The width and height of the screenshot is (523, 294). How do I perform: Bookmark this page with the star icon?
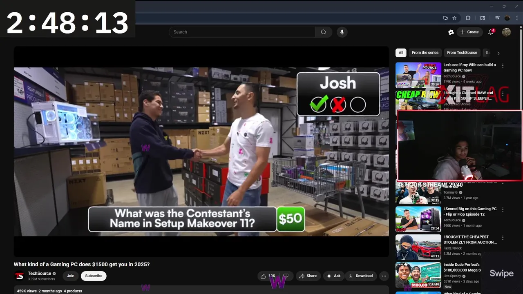tap(454, 18)
